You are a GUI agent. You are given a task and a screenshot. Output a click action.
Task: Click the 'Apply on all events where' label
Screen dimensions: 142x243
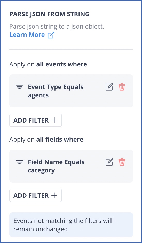coord(48,64)
